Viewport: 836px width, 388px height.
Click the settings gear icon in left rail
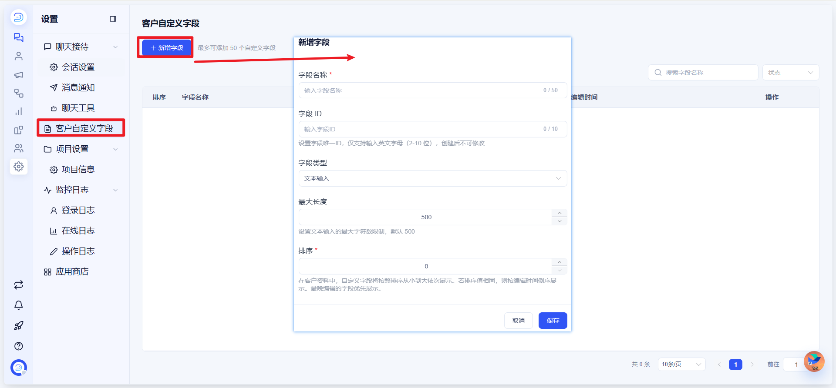tap(19, 167)
